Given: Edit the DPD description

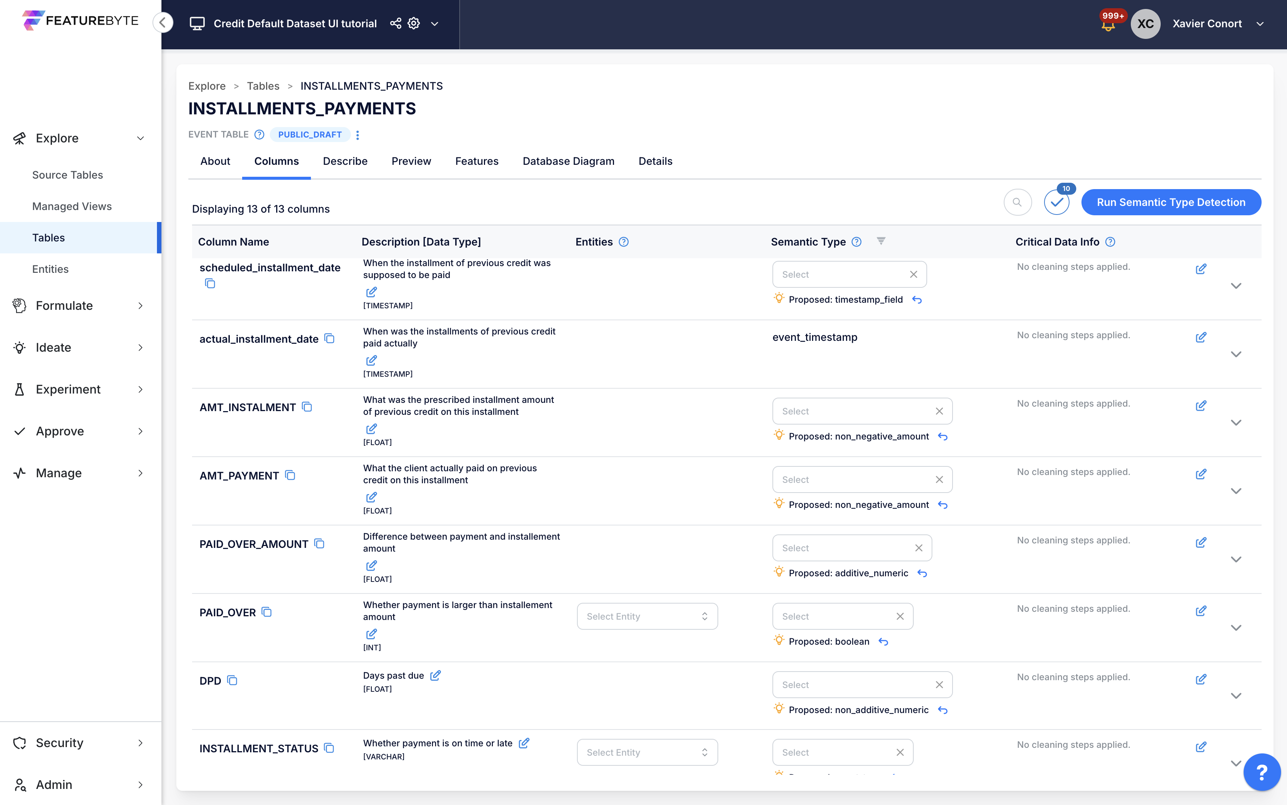Looking at the screenshot, I should [436, 675].
